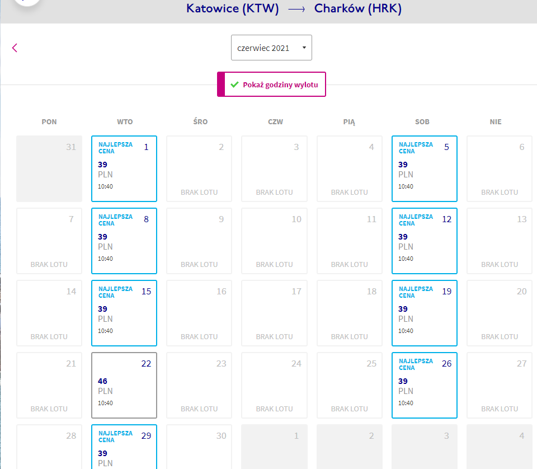
Task: Click the June 30 calendar cell
Action: pos(199,447)
